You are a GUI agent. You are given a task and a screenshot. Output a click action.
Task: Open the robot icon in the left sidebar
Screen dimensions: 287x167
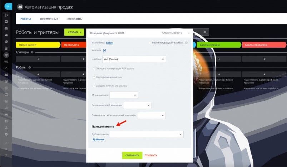6,75
